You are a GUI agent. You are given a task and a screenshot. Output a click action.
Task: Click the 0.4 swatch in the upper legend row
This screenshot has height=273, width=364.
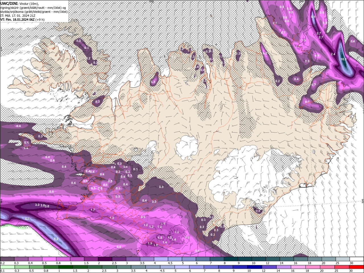pos(35,259)
